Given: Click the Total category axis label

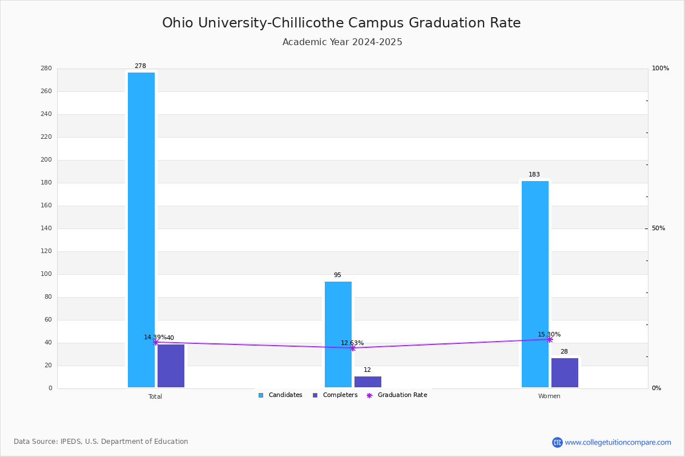Looking at the screenshot, I should pyautogui.click(x=155, y=396).
